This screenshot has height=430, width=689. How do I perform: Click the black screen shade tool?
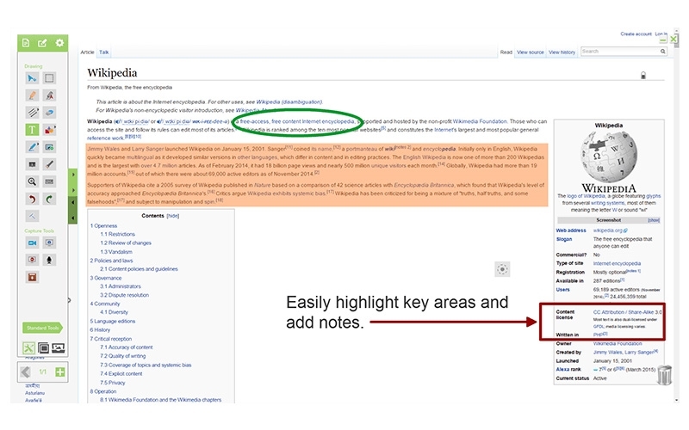point(32,164)
